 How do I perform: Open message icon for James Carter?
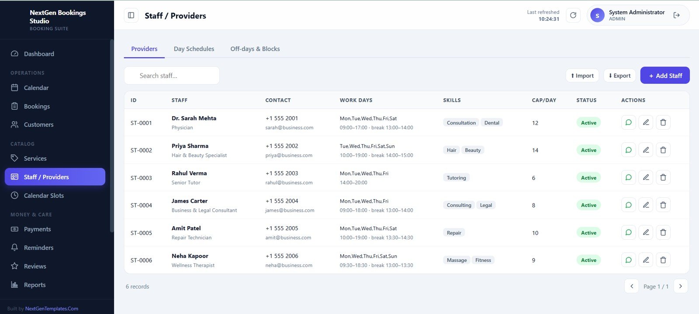coord(628,205)
